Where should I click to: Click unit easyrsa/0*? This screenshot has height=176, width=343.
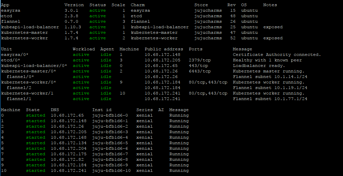click(x=15, y=55)
